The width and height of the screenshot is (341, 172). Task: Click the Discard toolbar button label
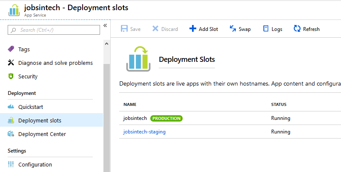[x=169, y=29]
